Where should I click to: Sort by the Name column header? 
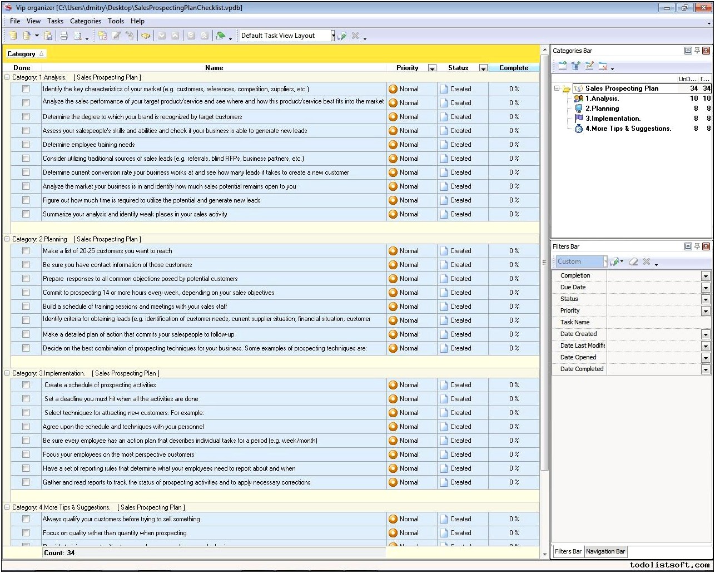214,68
